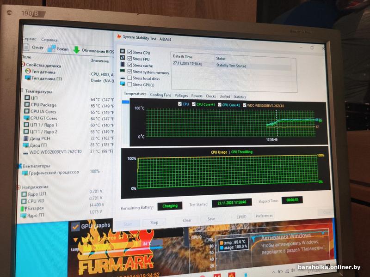Switch to the Unified tab

225,96
